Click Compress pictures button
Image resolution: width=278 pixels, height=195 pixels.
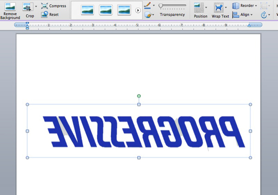click(x=54, y=6)
